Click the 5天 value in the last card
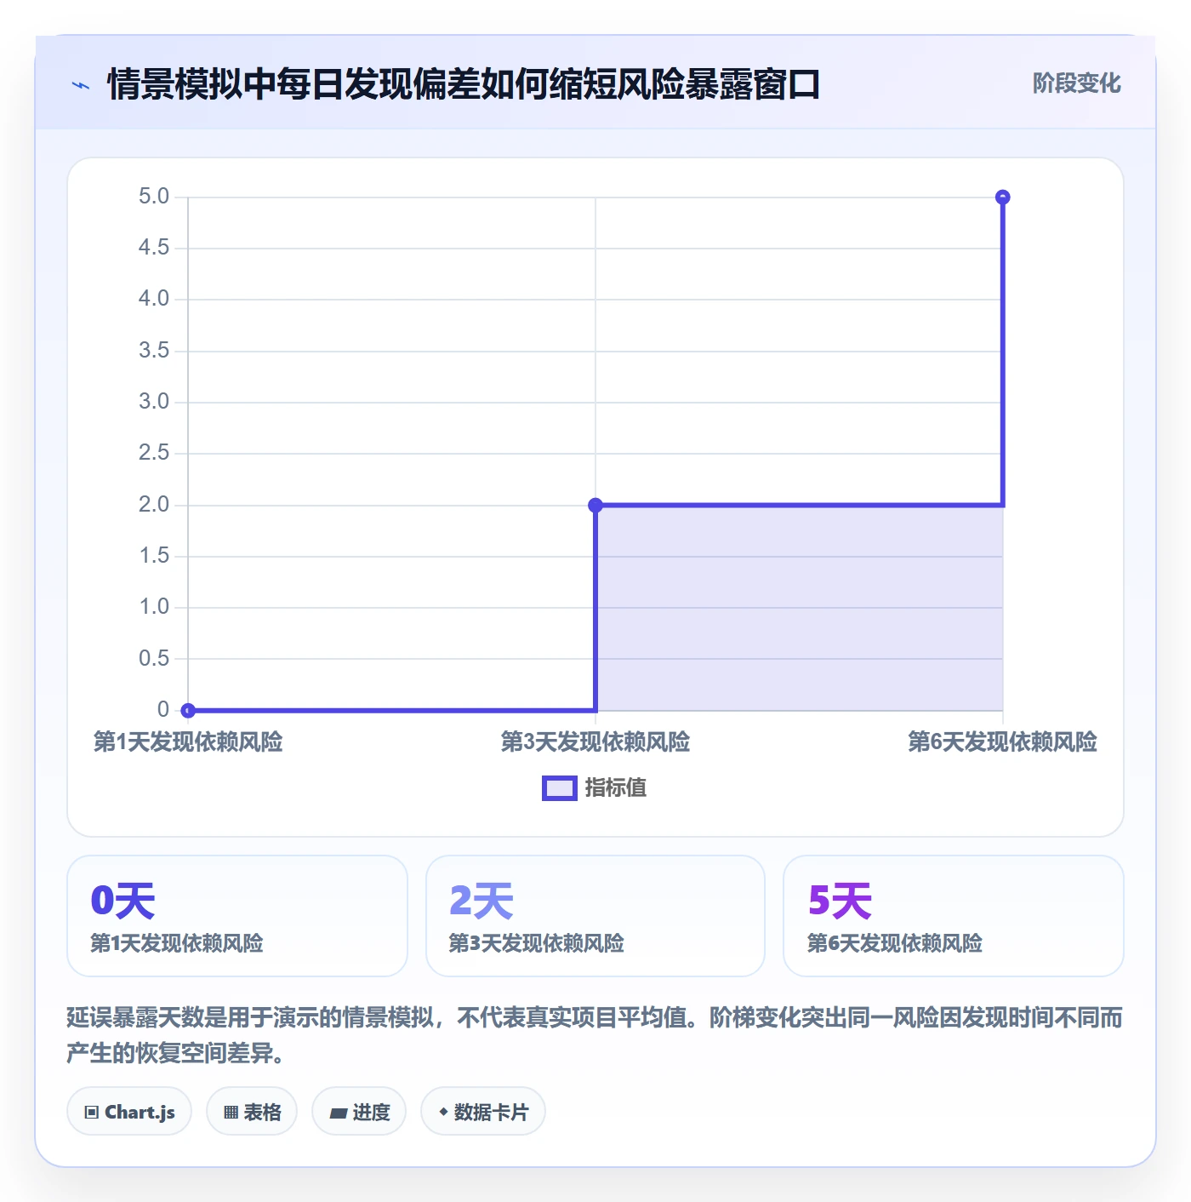The height and width of the screenshot is (1202, 1191). coord(841,901)
